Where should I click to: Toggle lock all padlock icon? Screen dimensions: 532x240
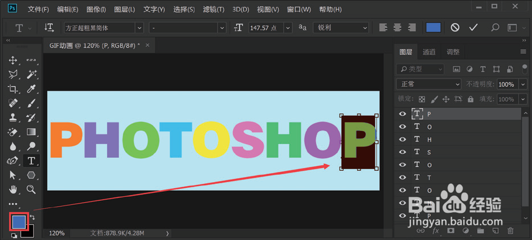click(x=470, y=99)
